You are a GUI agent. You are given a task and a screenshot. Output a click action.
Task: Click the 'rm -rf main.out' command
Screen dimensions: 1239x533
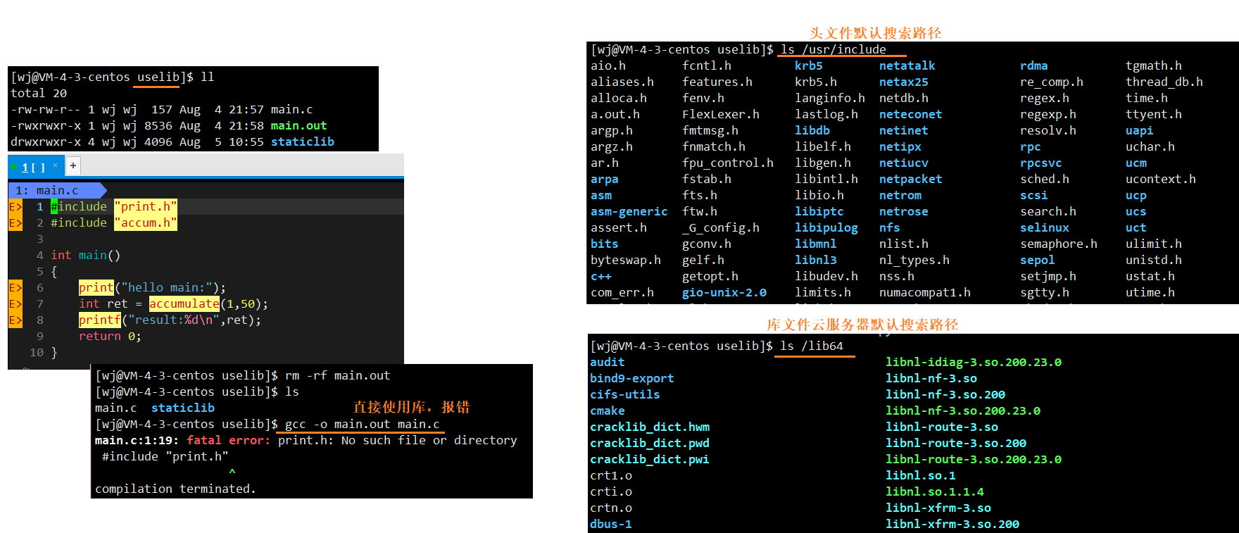[338, 375]
